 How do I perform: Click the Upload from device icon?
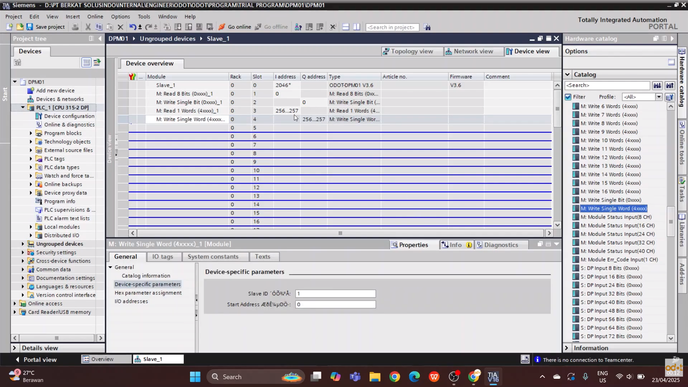[x=189, y=27]
